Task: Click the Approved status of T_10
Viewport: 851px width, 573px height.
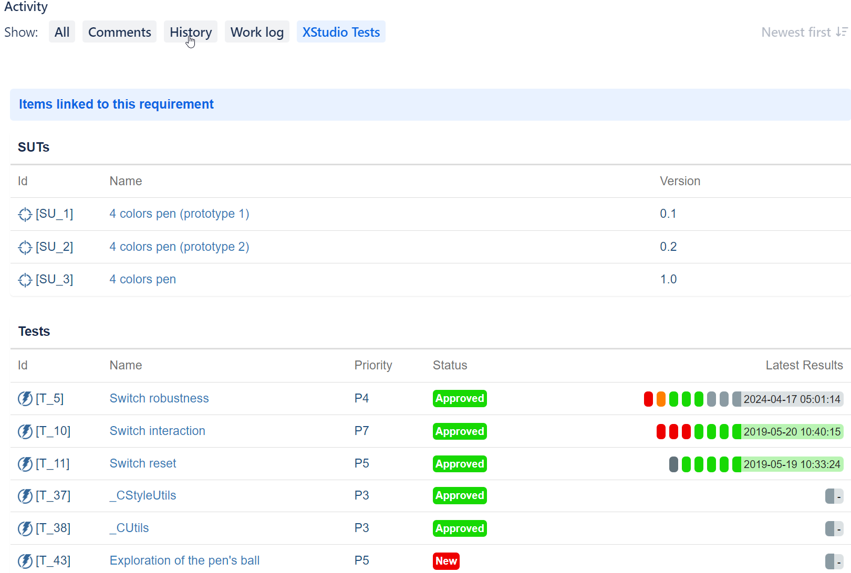Action: (x=460, y=431)
